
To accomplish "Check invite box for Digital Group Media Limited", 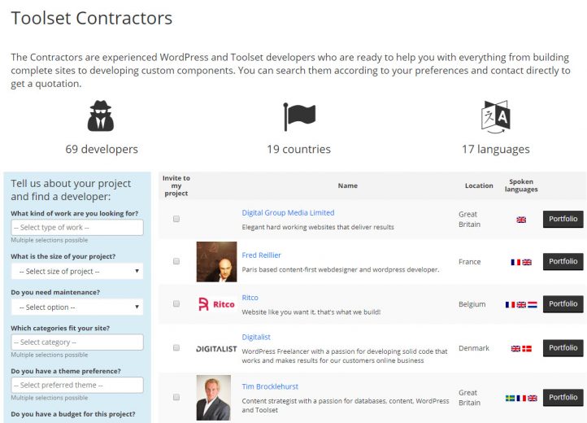I will tap(176, 219).
